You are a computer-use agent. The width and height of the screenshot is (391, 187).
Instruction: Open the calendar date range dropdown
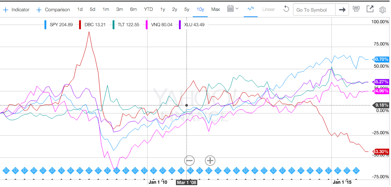(232, 9)
